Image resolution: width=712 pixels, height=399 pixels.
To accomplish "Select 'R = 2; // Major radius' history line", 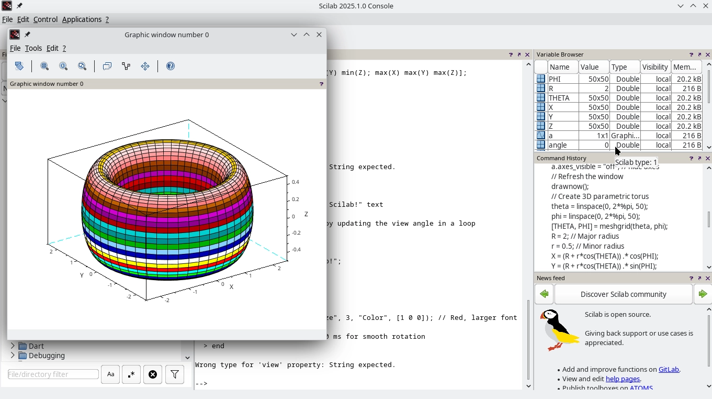I will [585, 236].
